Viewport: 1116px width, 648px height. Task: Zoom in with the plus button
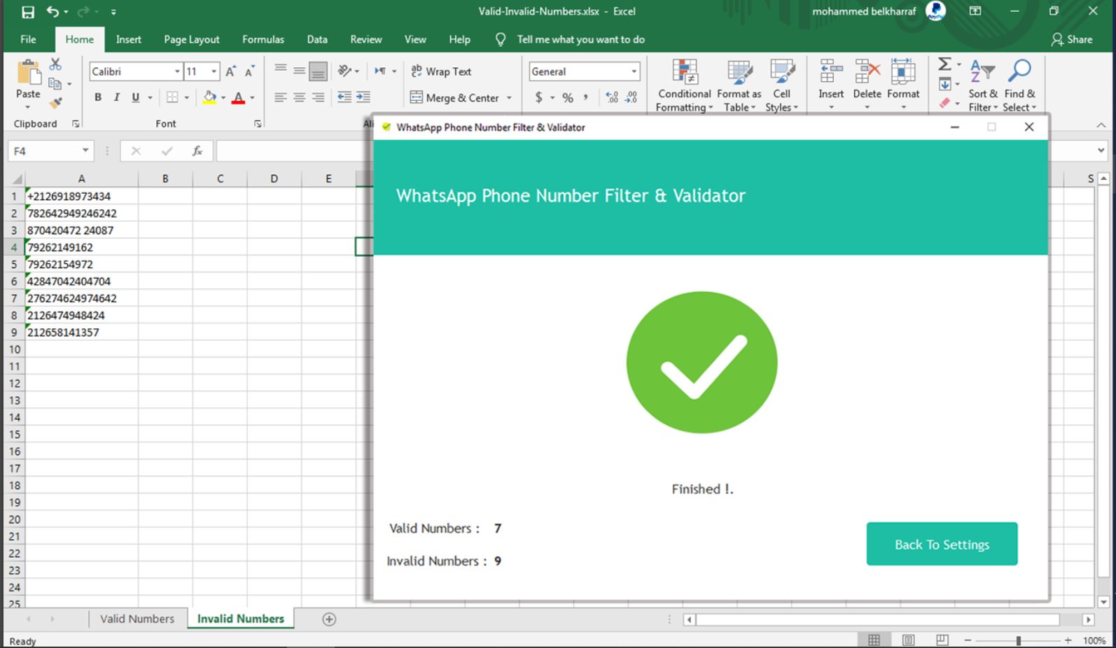click(x=1068, y=640)
